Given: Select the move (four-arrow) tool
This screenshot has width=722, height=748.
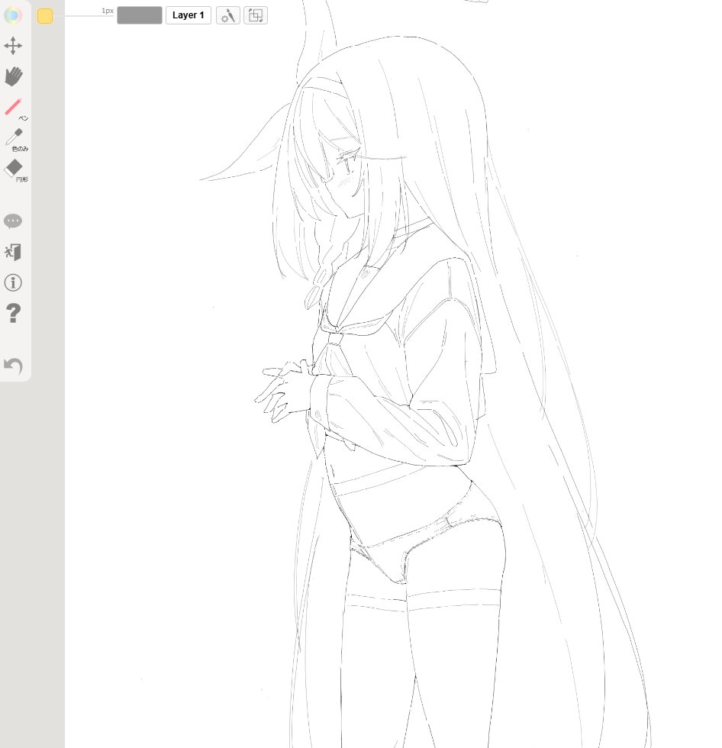Looking at the screenshot, I should coord(13,46).
